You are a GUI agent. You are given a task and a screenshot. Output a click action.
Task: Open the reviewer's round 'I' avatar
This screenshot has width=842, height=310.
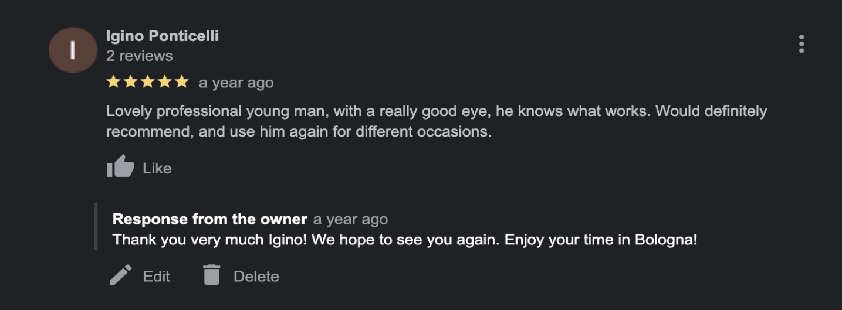coord(73,50)
